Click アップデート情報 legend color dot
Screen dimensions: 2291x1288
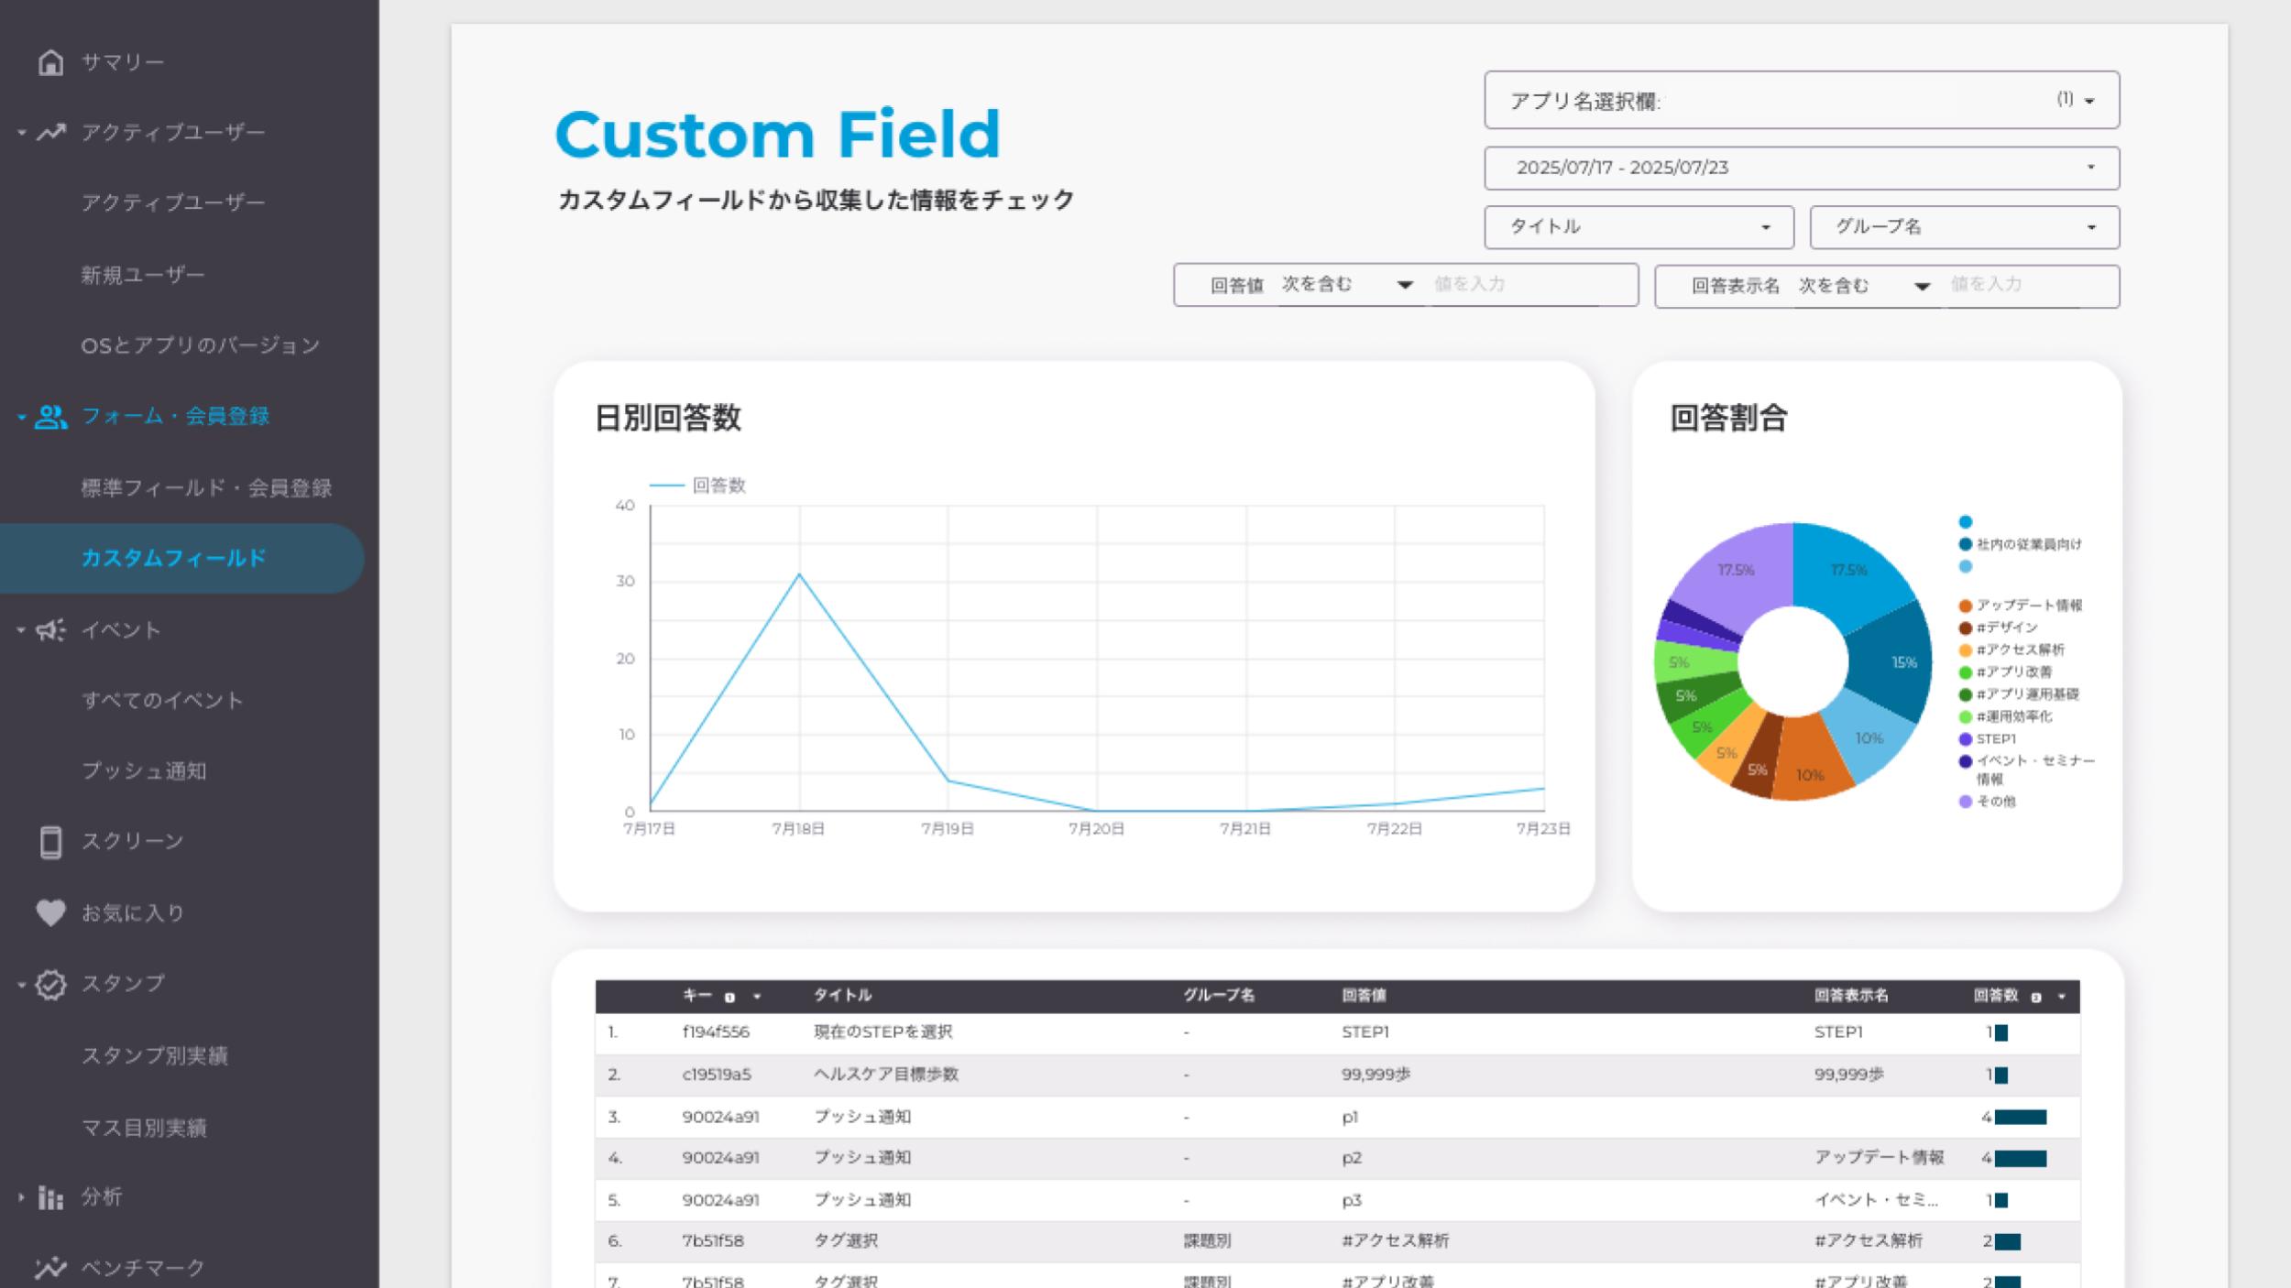1965,606
